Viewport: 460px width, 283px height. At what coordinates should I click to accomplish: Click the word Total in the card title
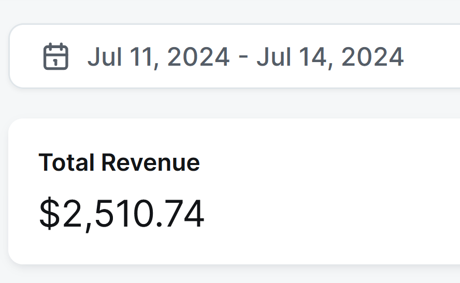click(x=66, y=162)
